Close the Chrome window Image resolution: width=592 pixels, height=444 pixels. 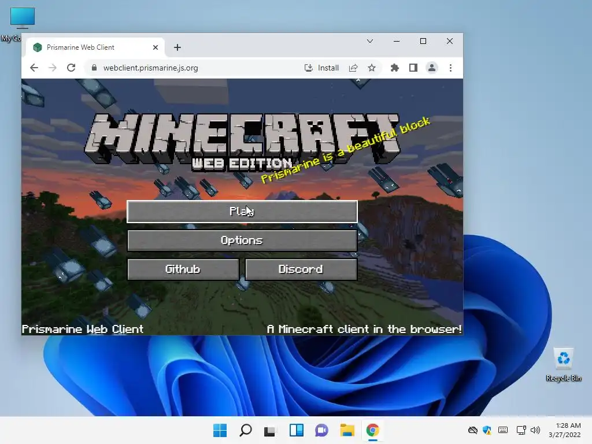[450, 41]
